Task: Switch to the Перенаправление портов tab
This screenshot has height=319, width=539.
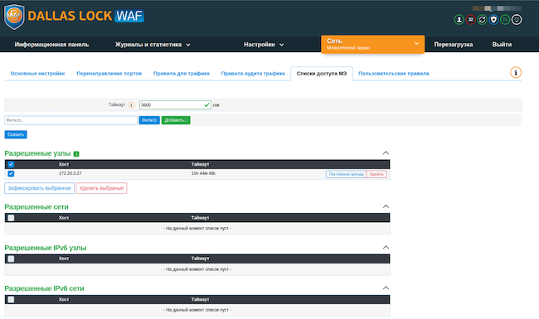Action: click(109, 74)
